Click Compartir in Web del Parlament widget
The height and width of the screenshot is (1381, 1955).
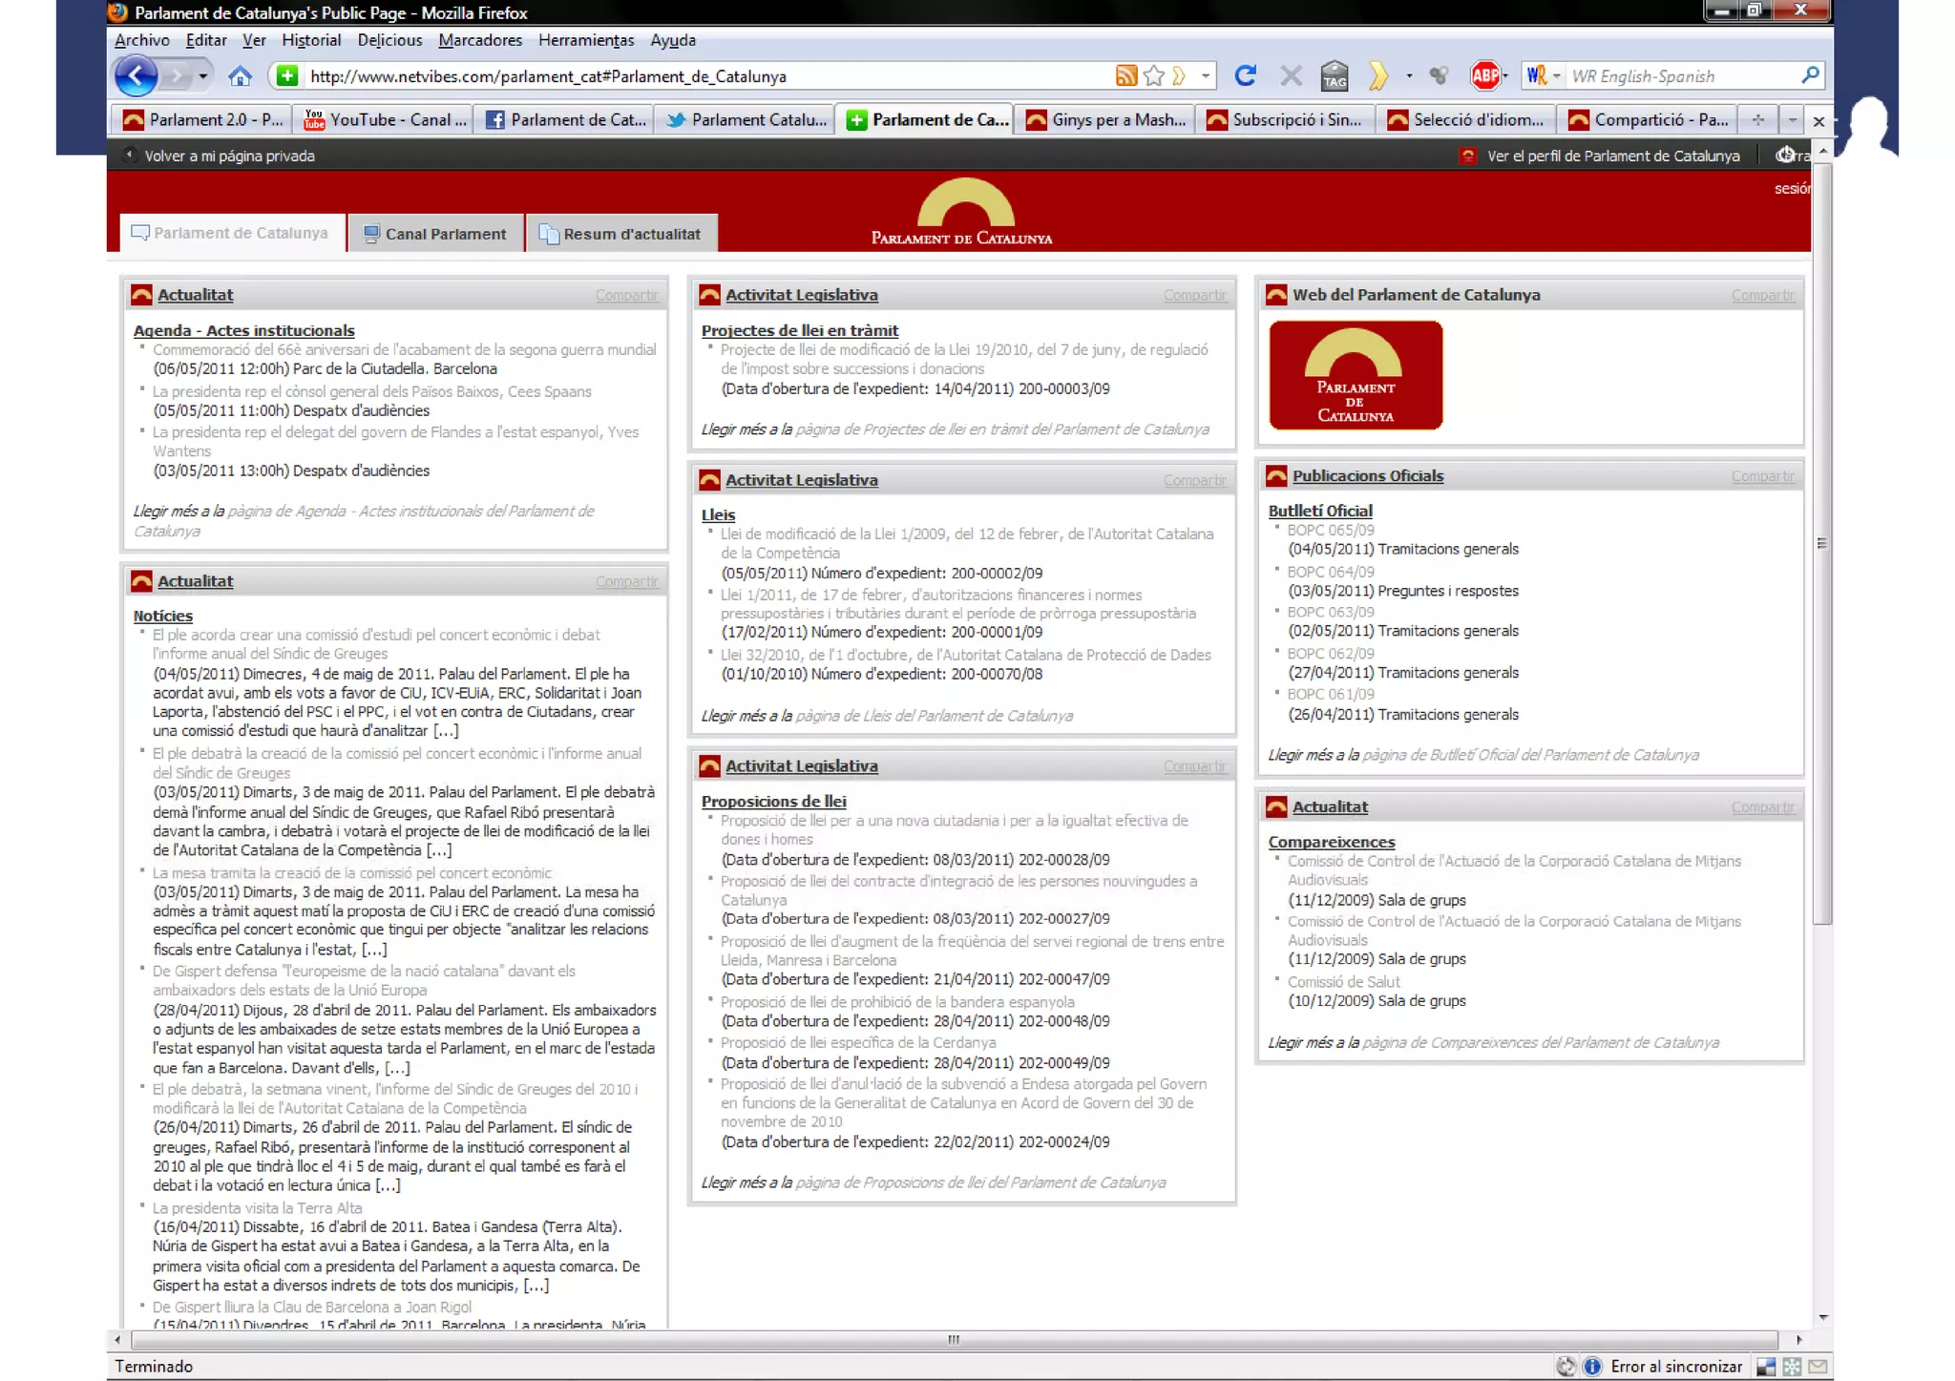(1762, 296)
